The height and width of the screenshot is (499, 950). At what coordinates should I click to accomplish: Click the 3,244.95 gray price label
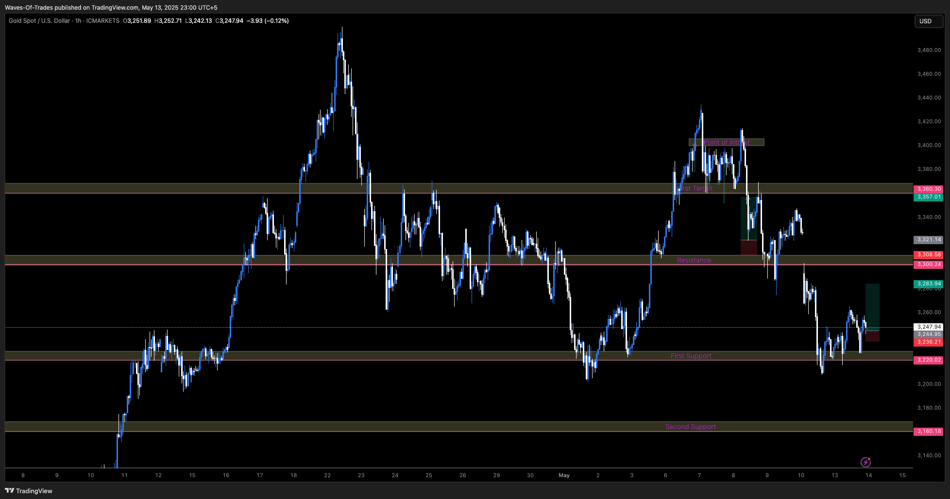click(929, 334)
